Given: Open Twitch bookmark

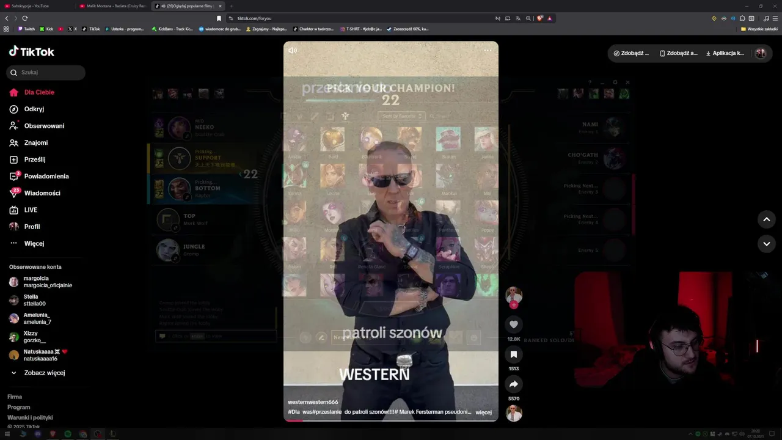Looking at the screenshot, I should coord(26,29).
